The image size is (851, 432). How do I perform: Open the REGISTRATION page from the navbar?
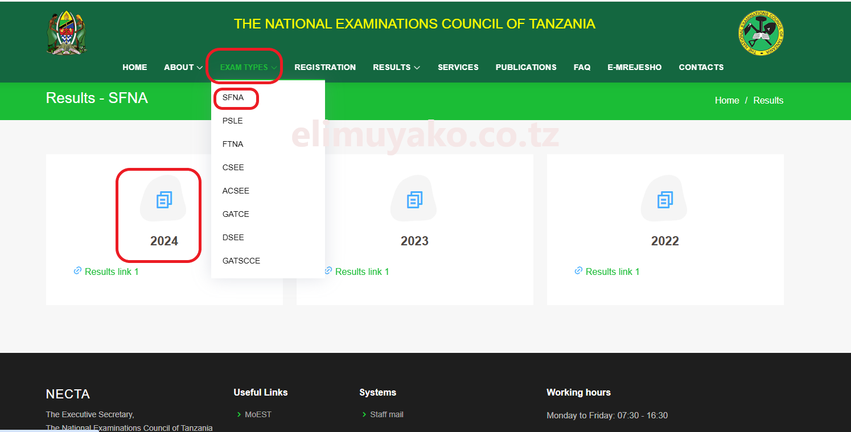point(325,67)
